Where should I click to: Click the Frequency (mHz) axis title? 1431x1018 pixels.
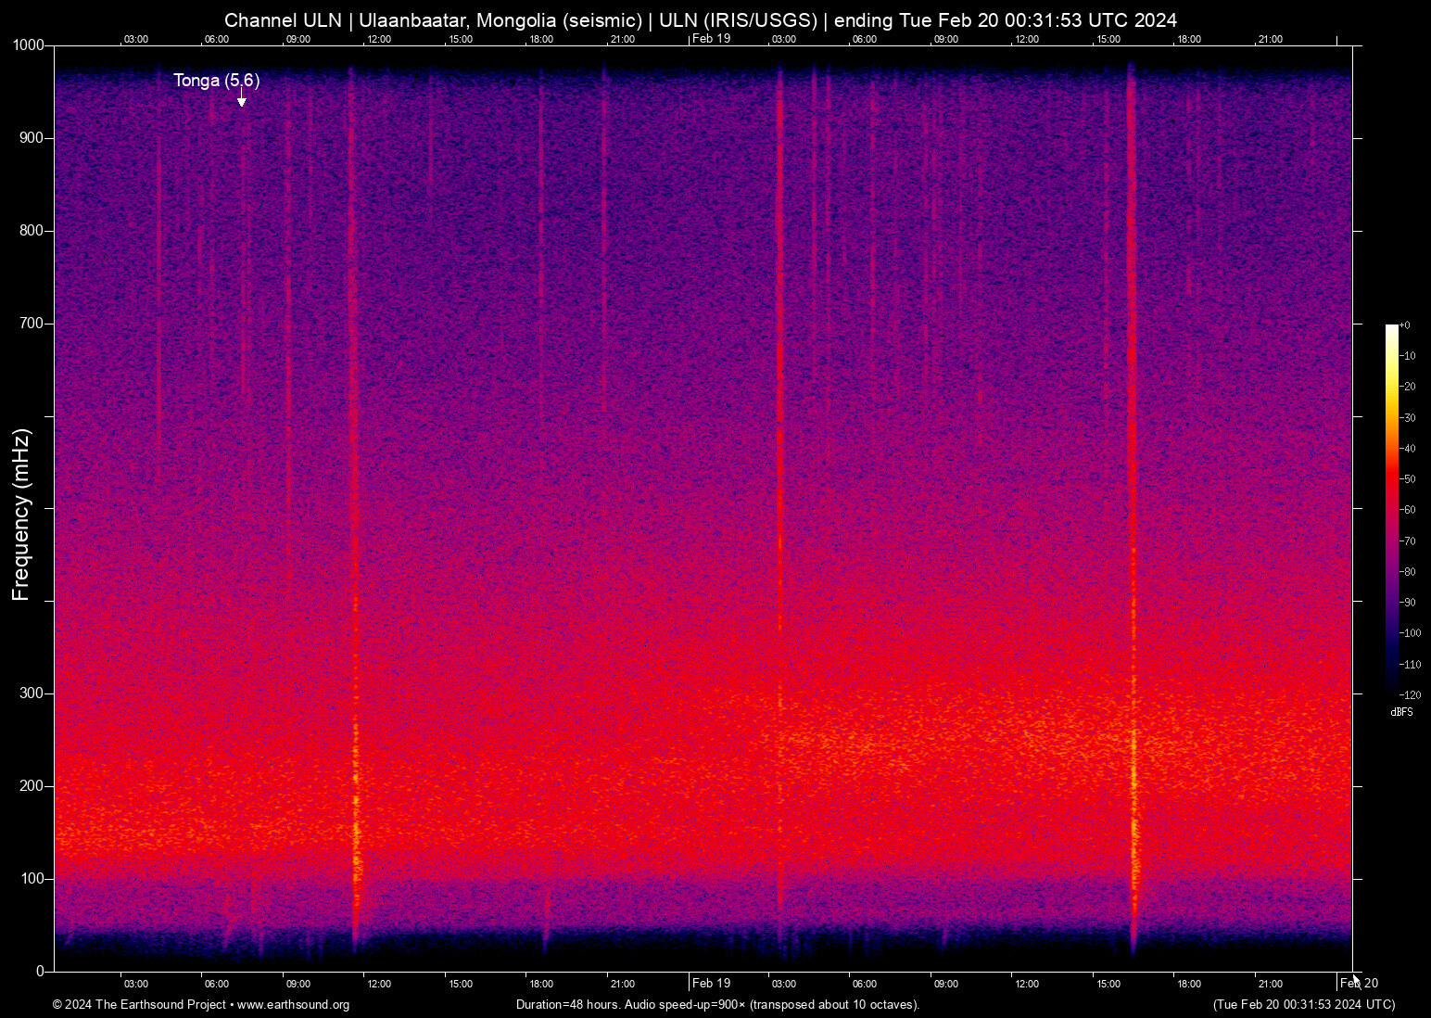coord(21,515)
